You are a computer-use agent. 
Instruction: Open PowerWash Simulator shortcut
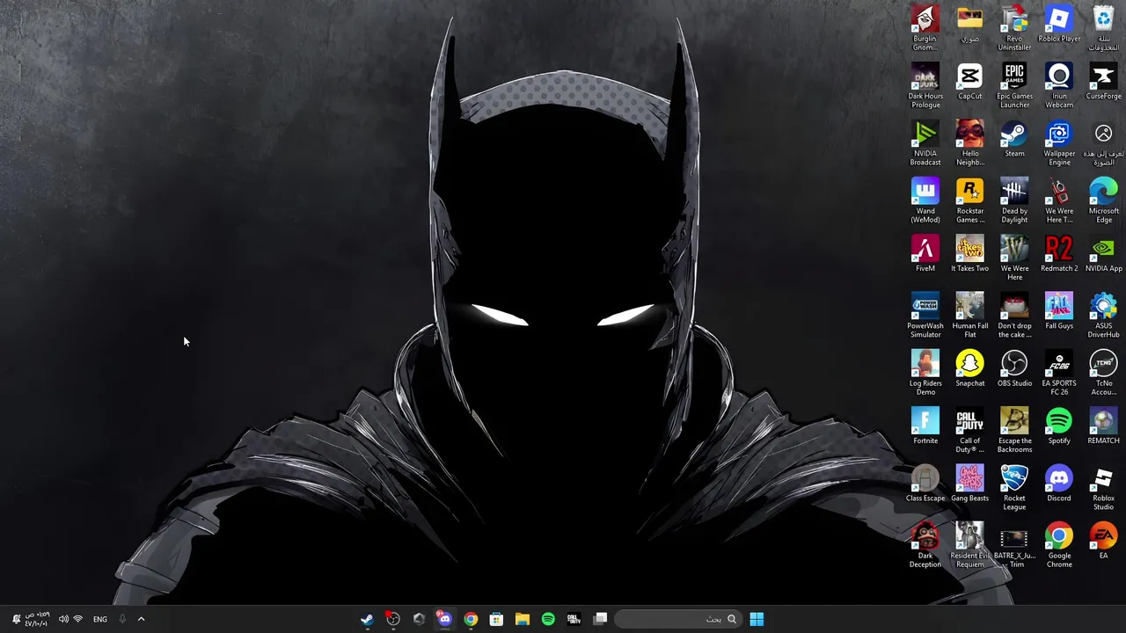(x=925, y=315)
